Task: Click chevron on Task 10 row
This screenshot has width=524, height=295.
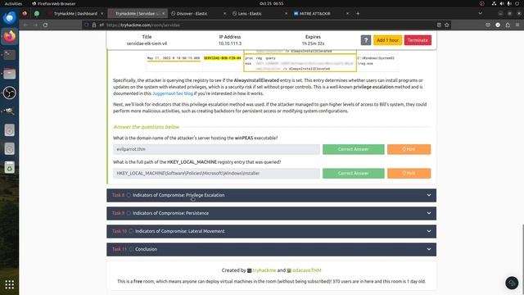Action: [429, 231]
